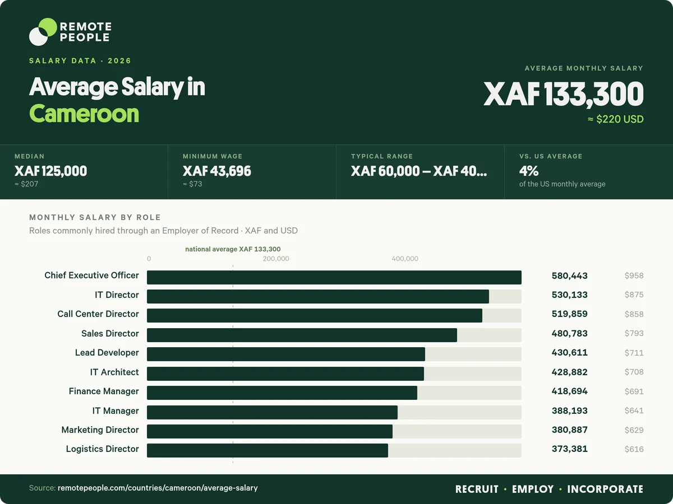Click the 'Marketing Director' role label

[x=100, y=430]
